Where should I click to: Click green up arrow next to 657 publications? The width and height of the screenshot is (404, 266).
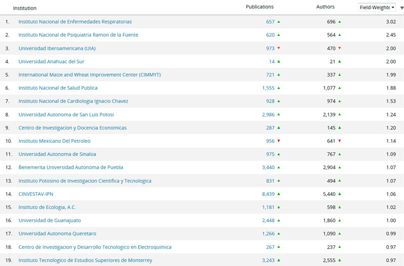pos(279,22)
